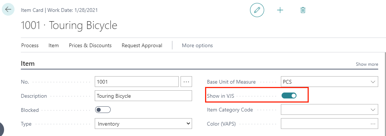The height and width of the screenshot is (136, 386).
Task: Open the Process menu
Action: [30, 45]
